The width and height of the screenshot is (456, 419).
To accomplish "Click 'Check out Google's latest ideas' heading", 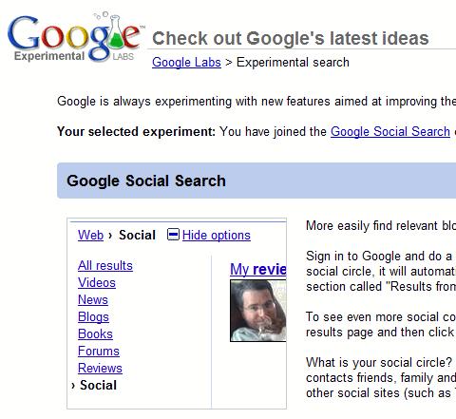I will click(x=291, y=38).
